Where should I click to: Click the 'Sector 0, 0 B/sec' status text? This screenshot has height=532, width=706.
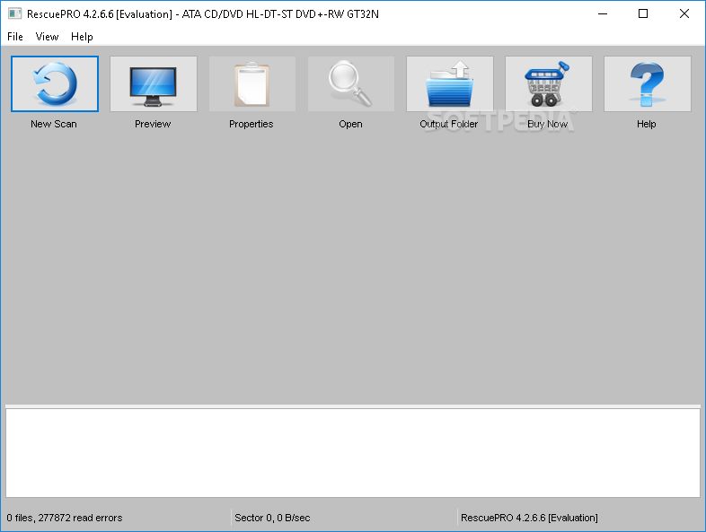(x=272, y=518)
